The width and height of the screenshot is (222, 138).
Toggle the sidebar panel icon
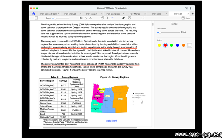click(37, 18)
